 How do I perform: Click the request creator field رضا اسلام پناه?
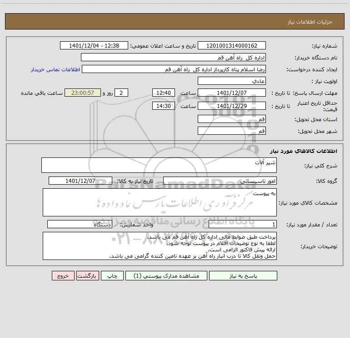click(x=174, y=69)
